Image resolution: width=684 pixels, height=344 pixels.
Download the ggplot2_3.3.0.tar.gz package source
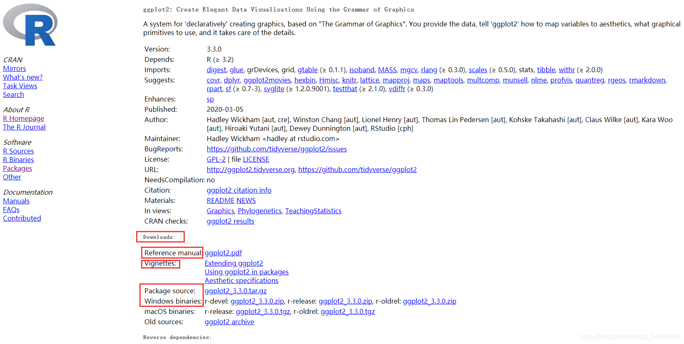coord(236,291)
